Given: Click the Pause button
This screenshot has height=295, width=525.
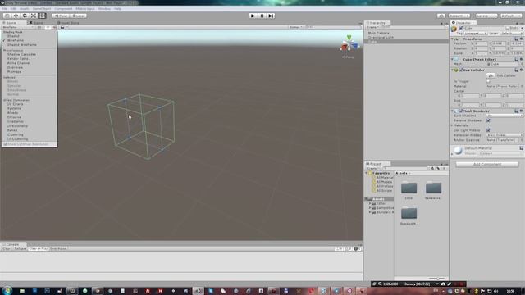Looking at the screenshot, I should click(x=262, y=16).
